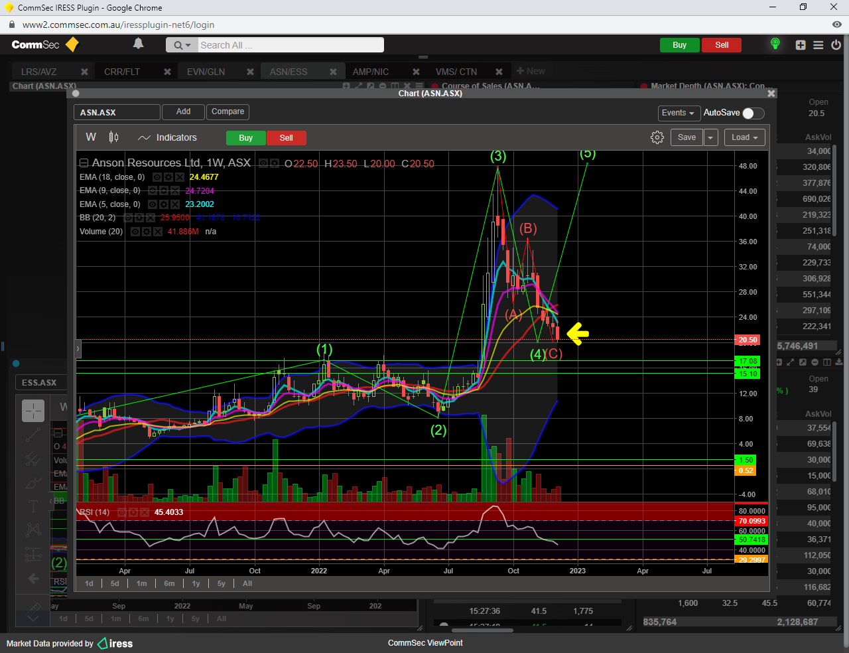Open settings for RSI (14) indicator
Viewport: 849px width, 653px height.
pos(133,512)
